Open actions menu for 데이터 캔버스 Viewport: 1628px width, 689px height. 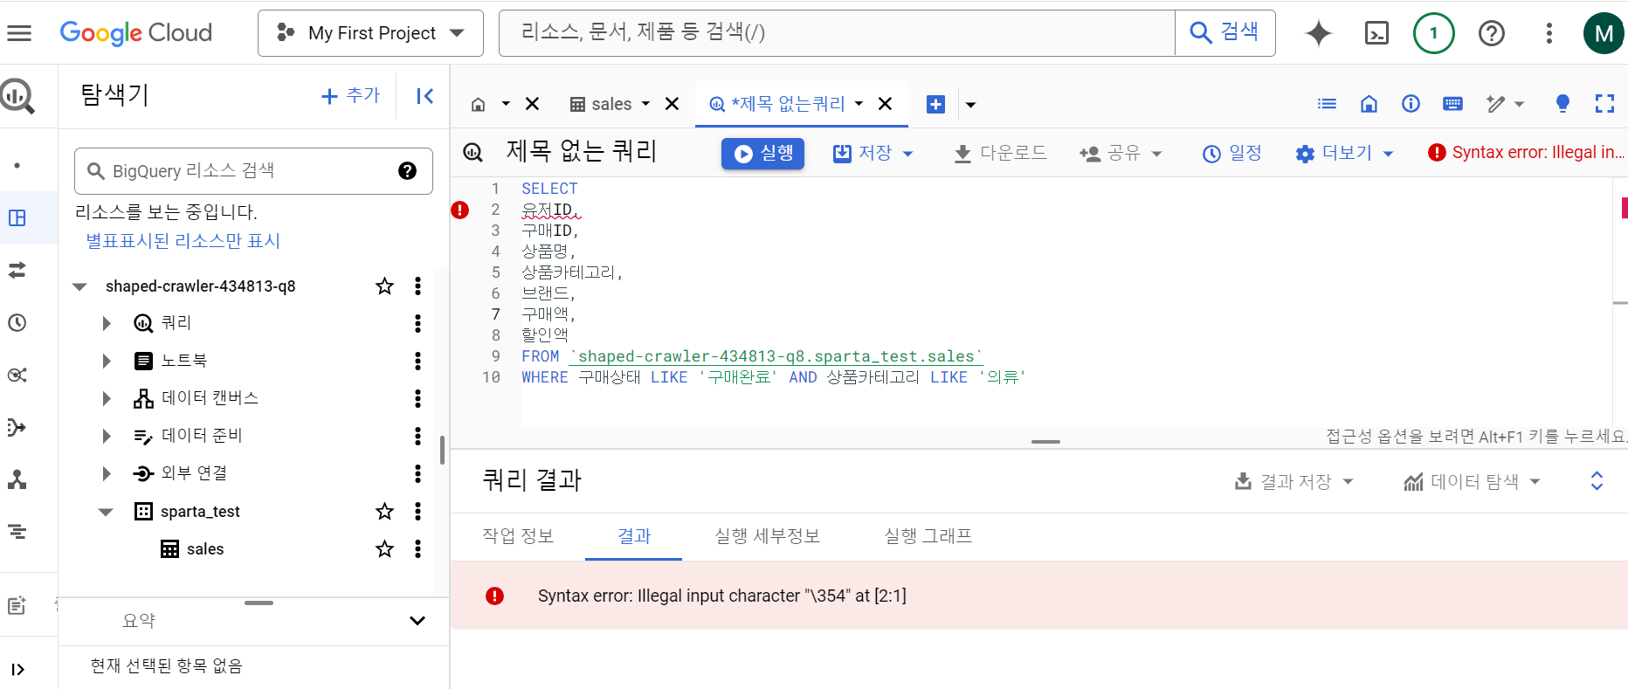[417, 398]
